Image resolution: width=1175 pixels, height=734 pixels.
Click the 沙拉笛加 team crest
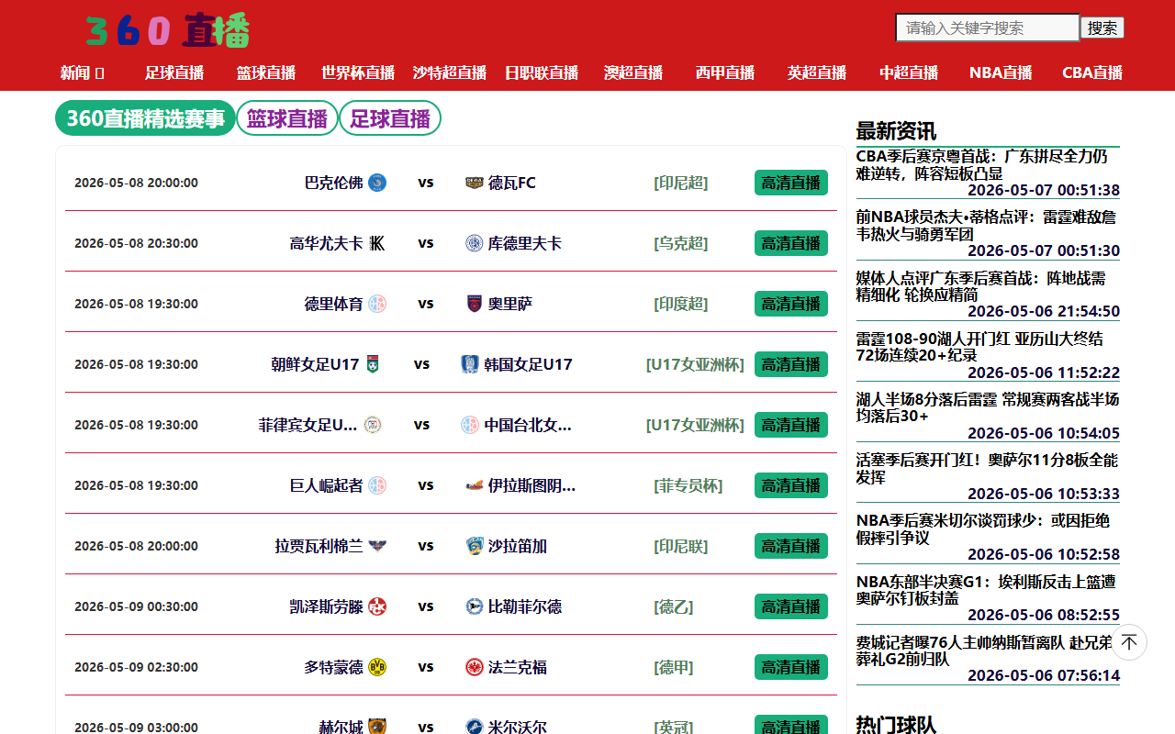475,546
